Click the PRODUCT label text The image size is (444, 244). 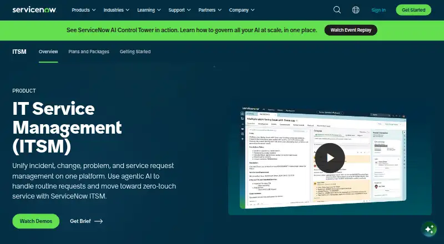coord(24,91)
